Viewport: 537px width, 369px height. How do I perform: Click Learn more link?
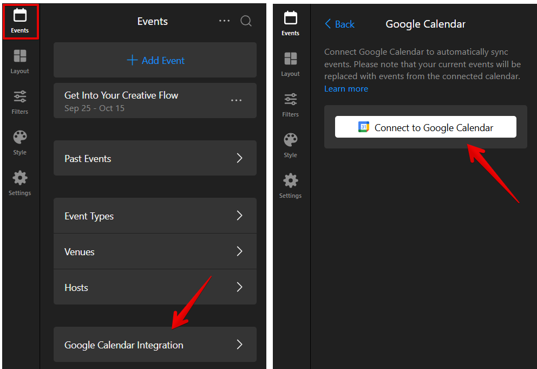pos(346,89)
